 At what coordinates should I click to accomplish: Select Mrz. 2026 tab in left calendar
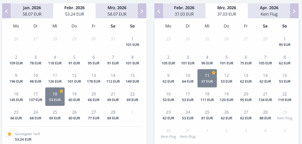point(117,11)
